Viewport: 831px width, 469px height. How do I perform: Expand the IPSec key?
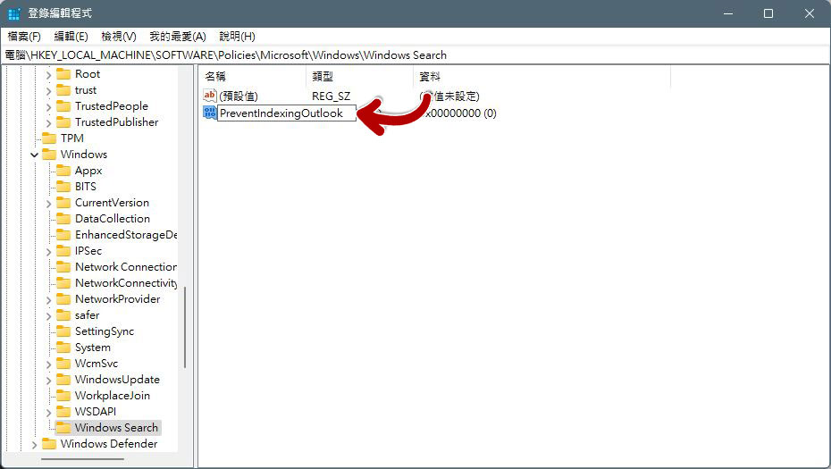tap(48, 252)
